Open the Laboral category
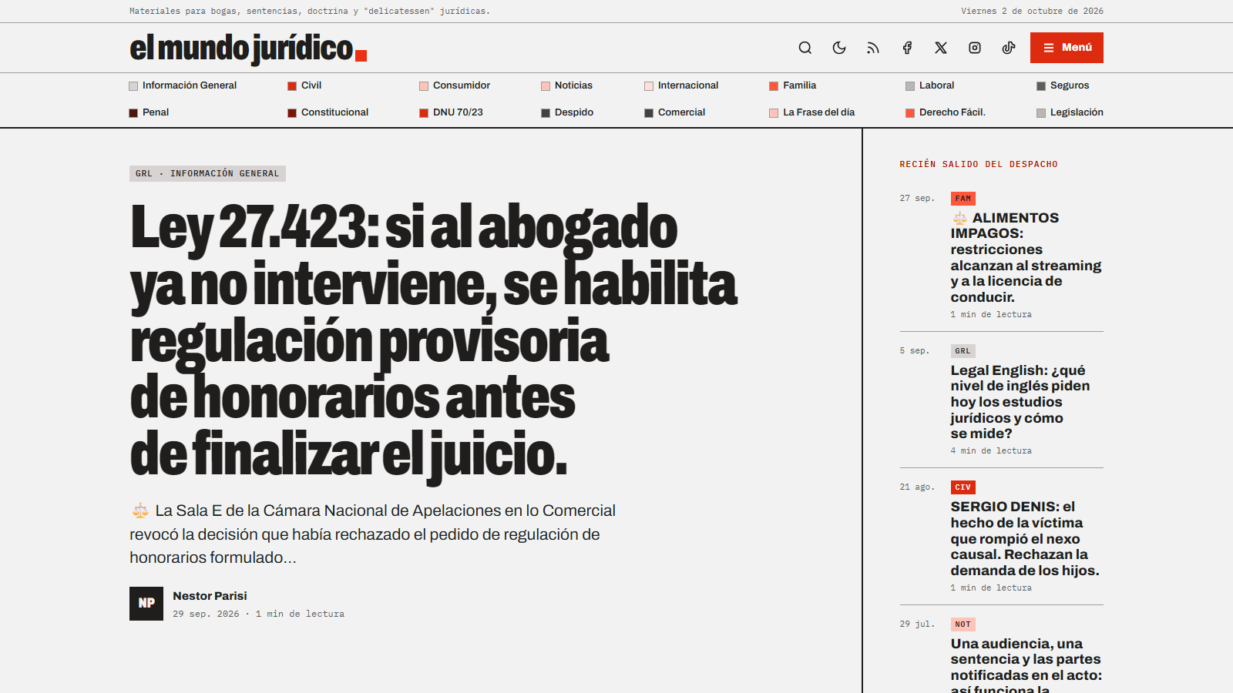Viewport: 1233px width, 693px height. 929,85
